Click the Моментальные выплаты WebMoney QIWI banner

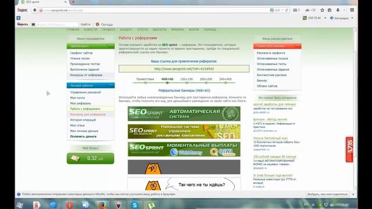tap(184, 149)
